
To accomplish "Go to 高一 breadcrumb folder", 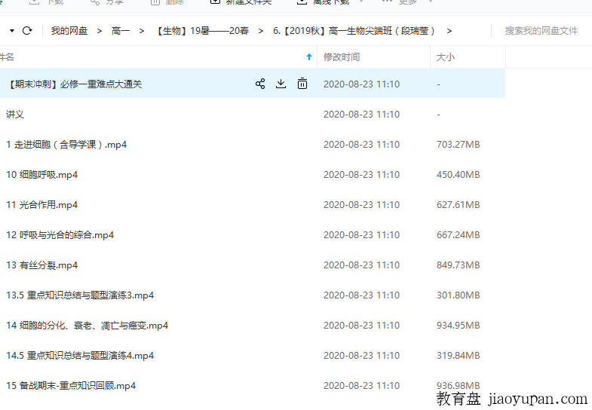I will [121, 31].
